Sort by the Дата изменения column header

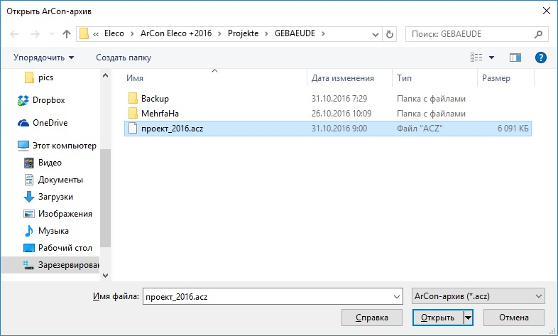click(342, 78)
